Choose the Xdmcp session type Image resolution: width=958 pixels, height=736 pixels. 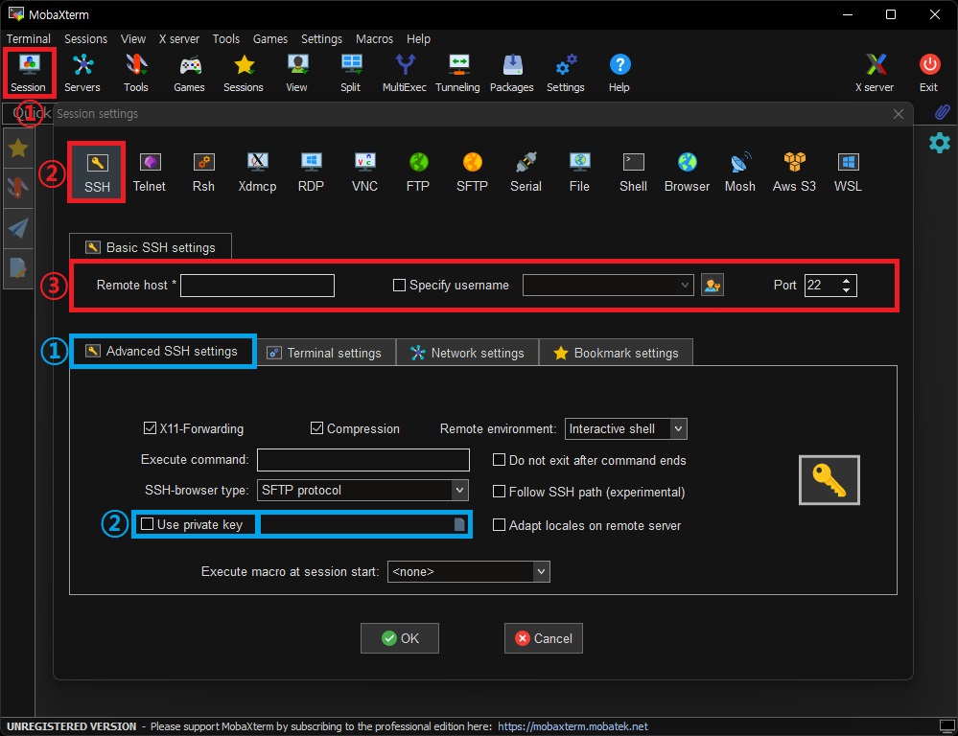[257, 172]
